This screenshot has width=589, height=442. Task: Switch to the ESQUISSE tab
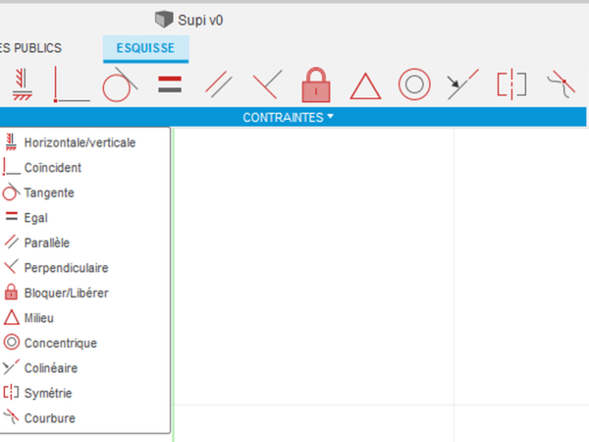pos(145,47)
